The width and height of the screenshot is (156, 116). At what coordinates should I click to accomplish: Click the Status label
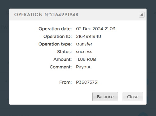tap(64, 52)
